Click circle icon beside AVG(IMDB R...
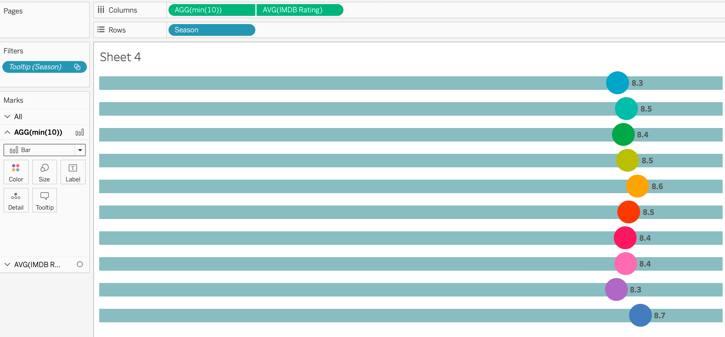 tap(80, 264)
